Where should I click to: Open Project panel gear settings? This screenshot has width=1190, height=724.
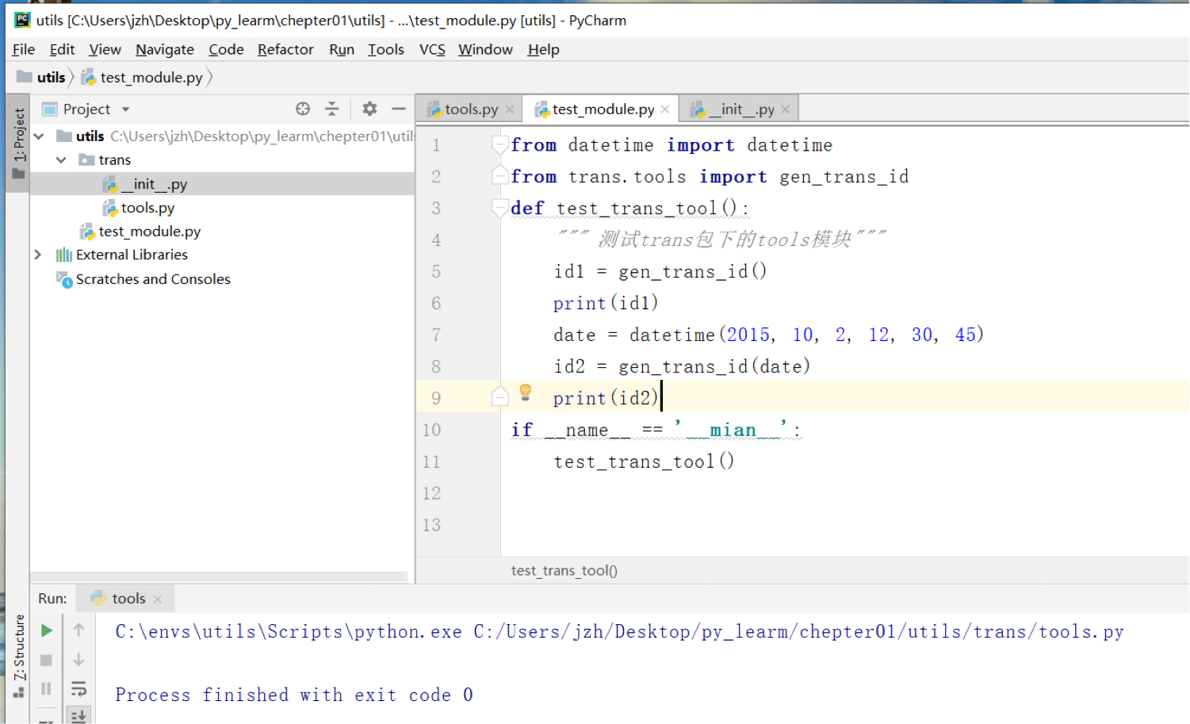point(369,109)
